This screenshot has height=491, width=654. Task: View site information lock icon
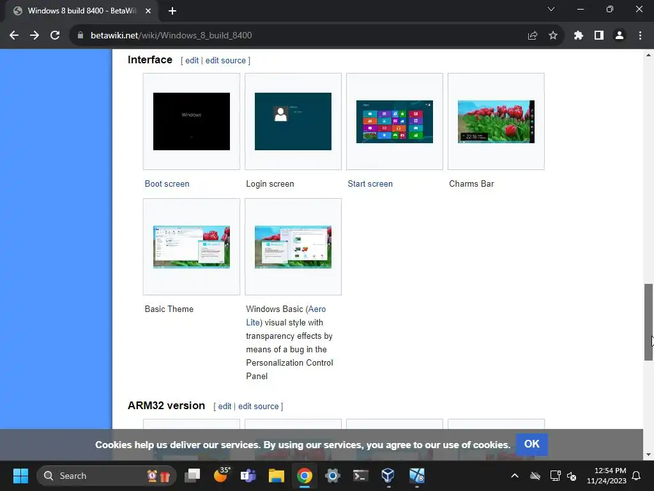(x=80, y=36)
